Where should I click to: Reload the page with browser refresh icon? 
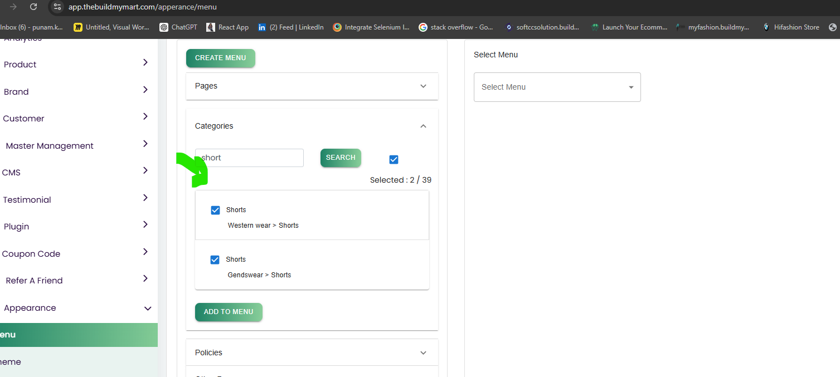(x=33, y=7)
